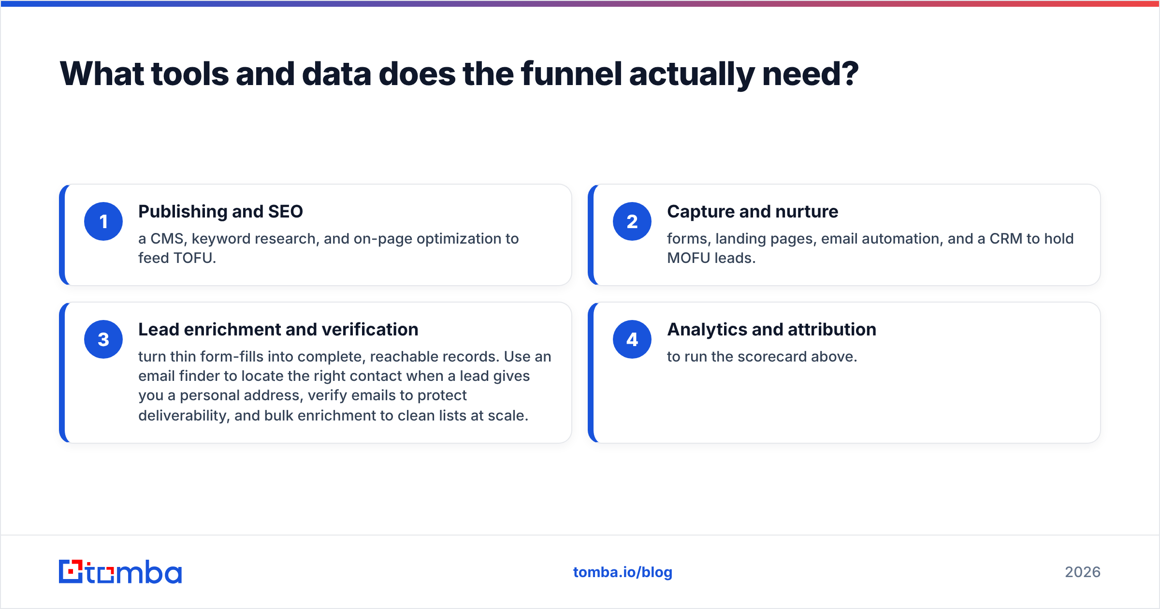
Task: Click the number 1 circle badge
Action: pos(103,221)
